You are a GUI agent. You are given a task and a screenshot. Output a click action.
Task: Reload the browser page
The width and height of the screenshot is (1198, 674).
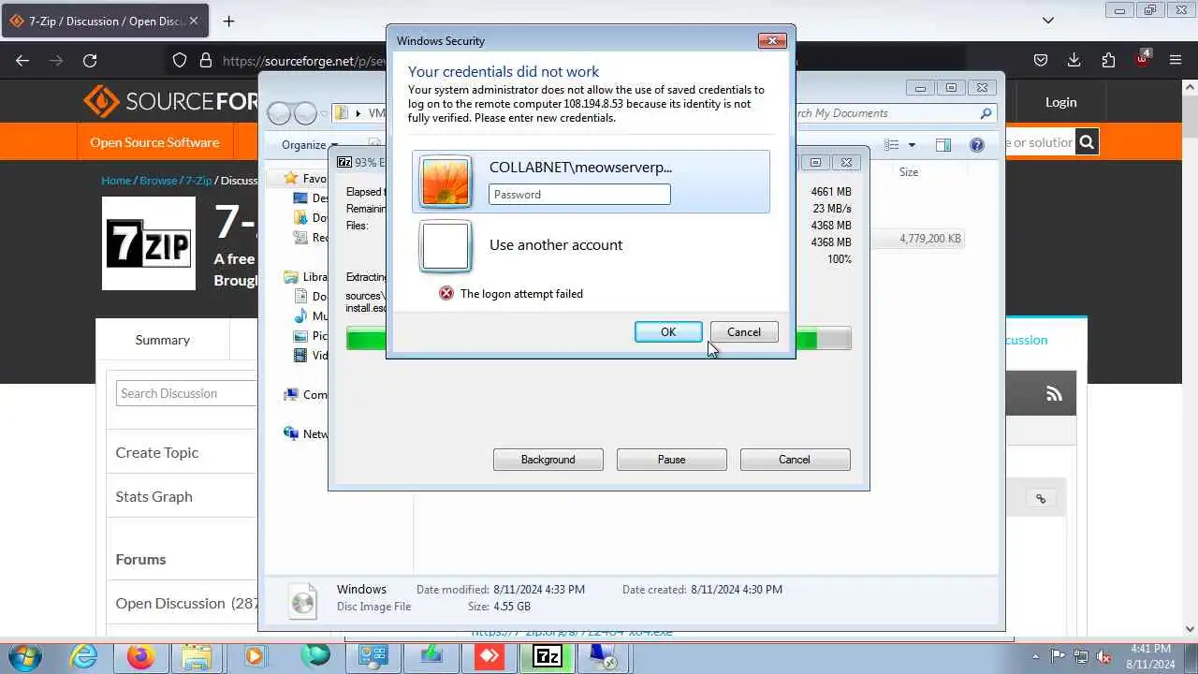coord(90,60)
